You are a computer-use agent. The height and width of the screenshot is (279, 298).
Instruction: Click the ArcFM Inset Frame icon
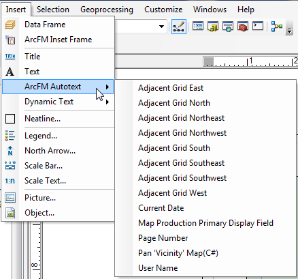10,40
